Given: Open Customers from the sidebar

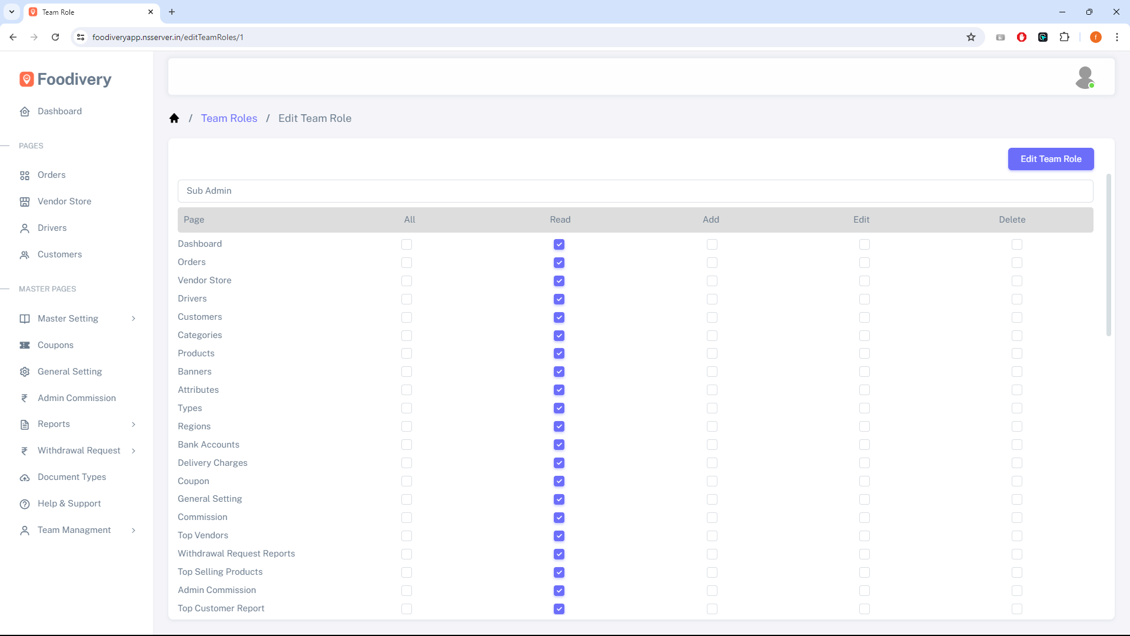Looking at the screenshot, I should pyautogui.click(x=24, y=254).
